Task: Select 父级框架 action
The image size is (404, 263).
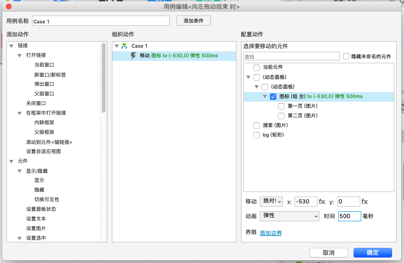Action: [x=44, y=132]
